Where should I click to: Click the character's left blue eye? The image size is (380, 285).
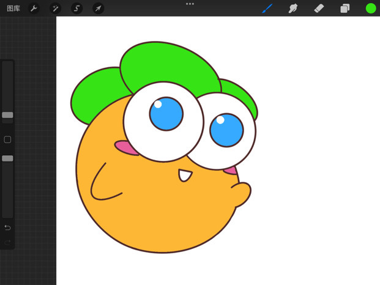click(166, 114)
